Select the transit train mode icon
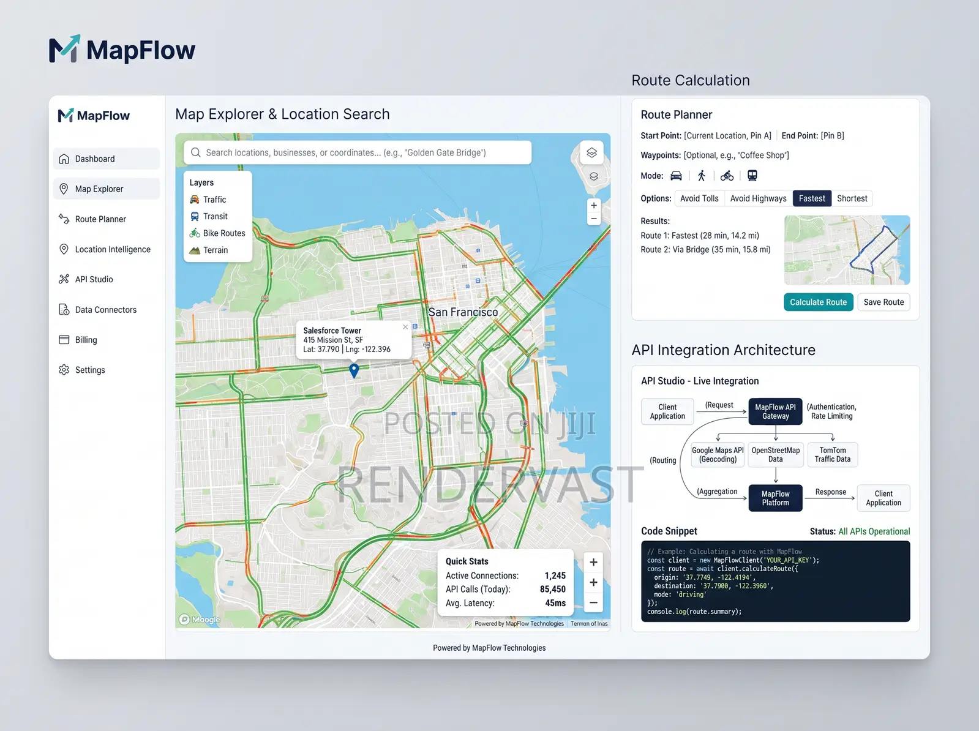 pos(752,176)
